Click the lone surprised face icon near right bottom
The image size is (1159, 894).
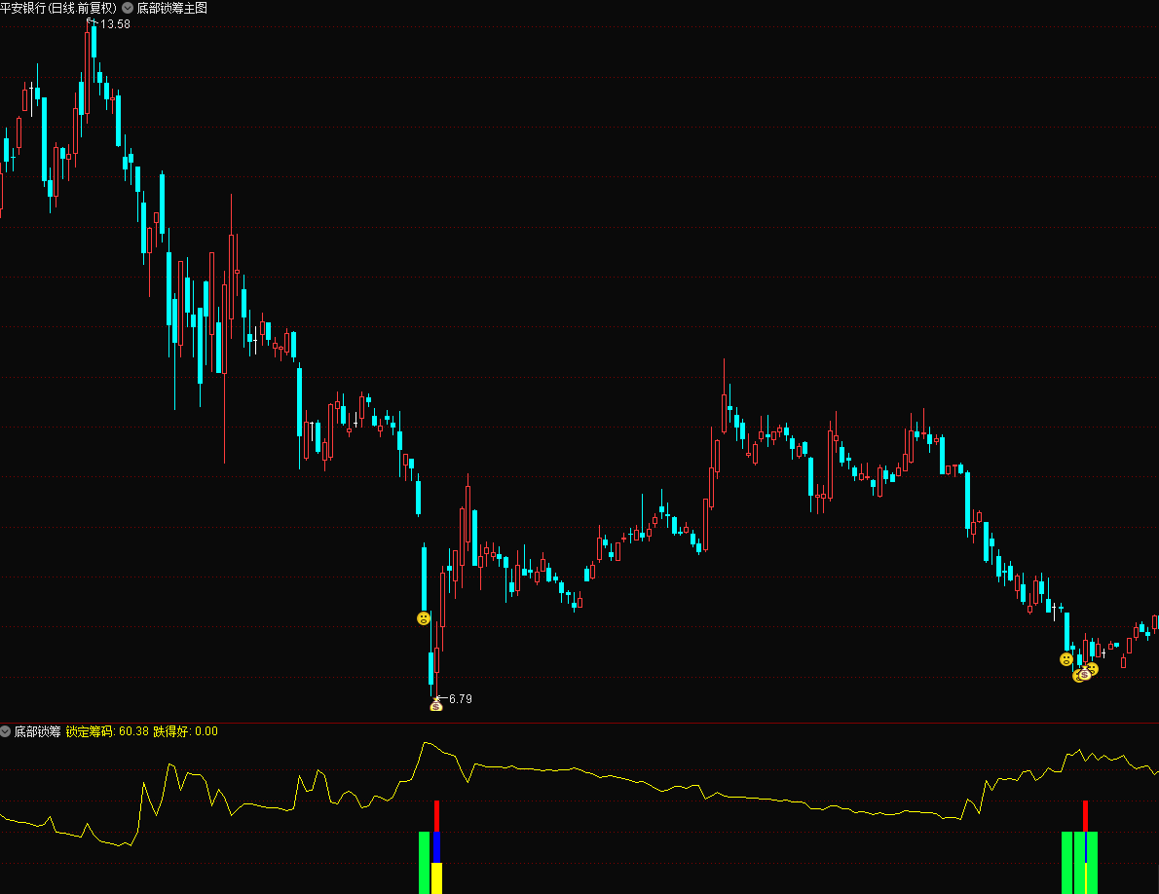tap(1066, 659)
